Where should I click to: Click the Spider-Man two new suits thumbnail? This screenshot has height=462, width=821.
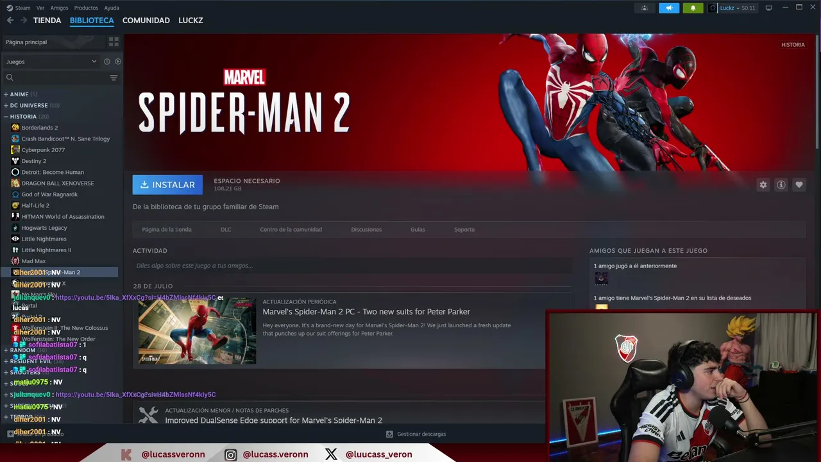[197, 330]
